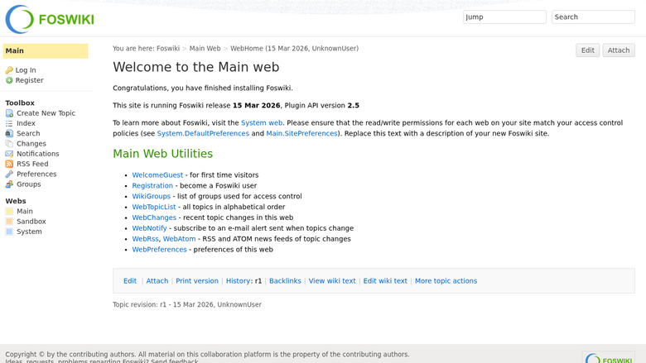Click the Create New Topic icon
646x363 pixels.
9,113
